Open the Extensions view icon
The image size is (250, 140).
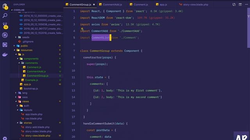5,45
